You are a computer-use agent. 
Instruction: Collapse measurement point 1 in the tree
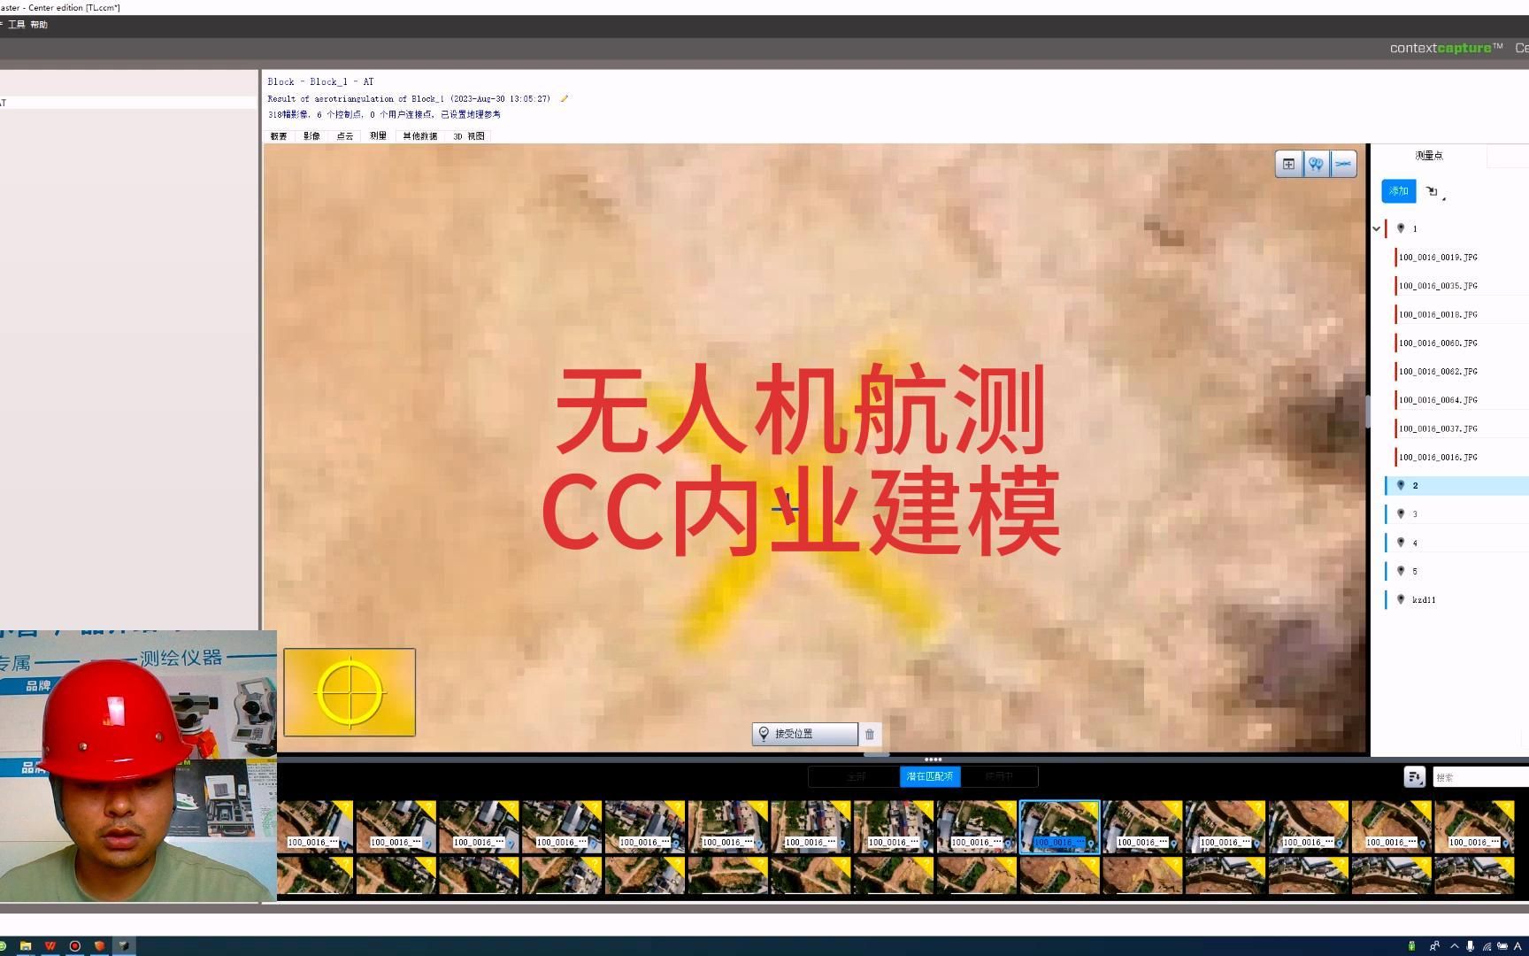click(x=1376, y=228)
